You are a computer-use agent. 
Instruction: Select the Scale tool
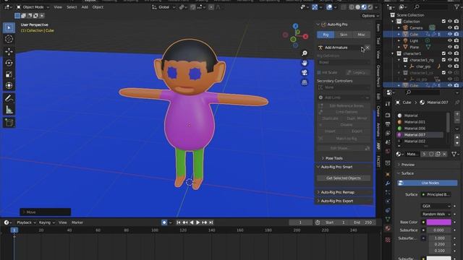click(9, 74)
